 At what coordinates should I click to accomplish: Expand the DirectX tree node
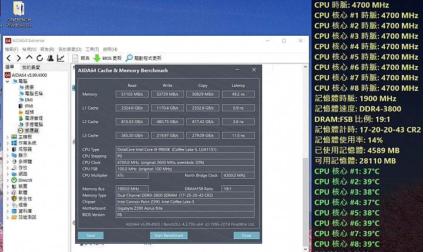point(8,180)
